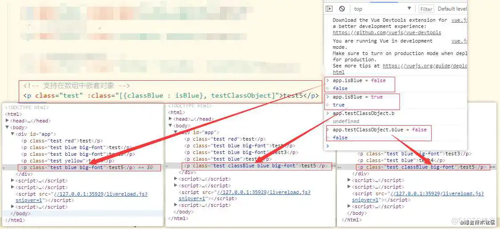
Task: Collapse the body node in middle DOM panel
Action: click(x=170, y=126)
